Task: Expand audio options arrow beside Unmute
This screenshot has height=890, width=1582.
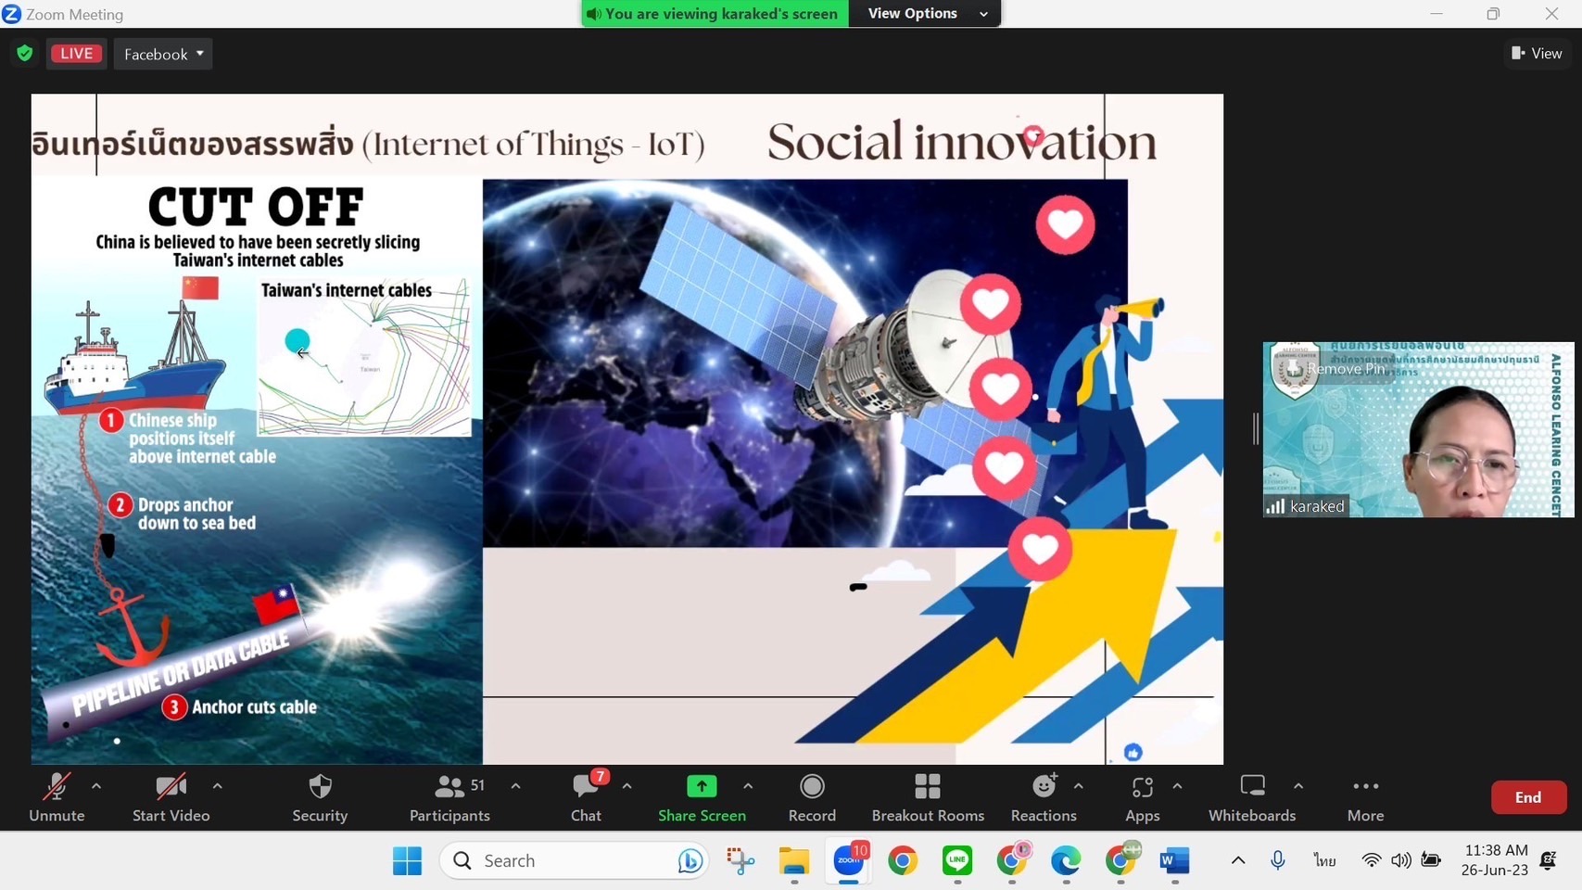Action: point(96,786)
